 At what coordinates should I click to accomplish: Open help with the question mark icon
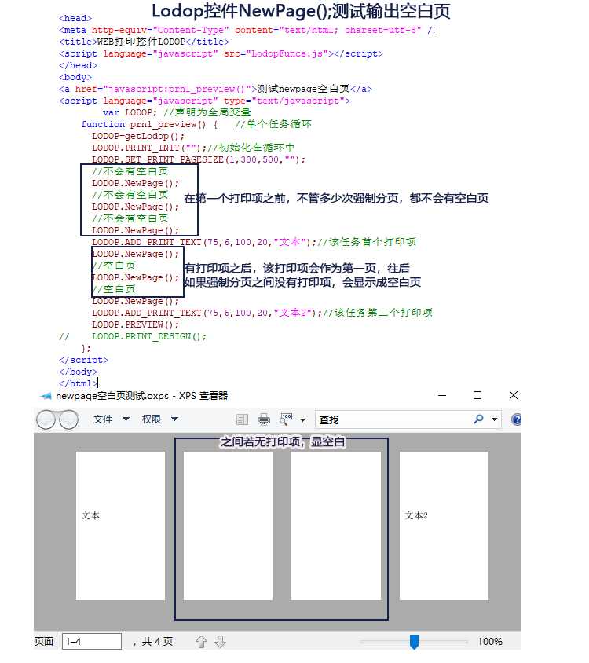(516, 419)
